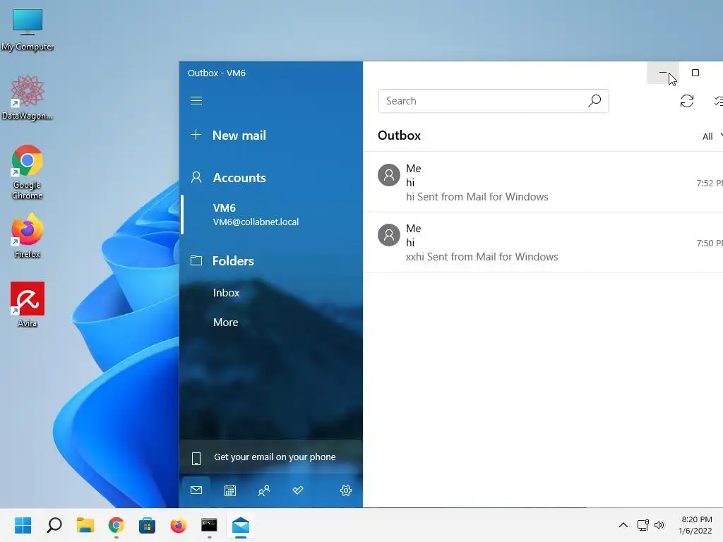The height and width of the screenshot is (542, 723).
Task: Show hidden system tray icons
Action: (623, 525)
